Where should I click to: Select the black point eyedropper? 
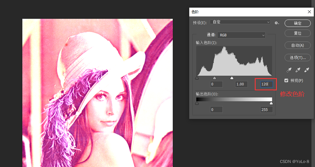[289, 70]
